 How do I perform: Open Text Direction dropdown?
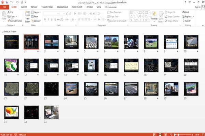[115, 12]
